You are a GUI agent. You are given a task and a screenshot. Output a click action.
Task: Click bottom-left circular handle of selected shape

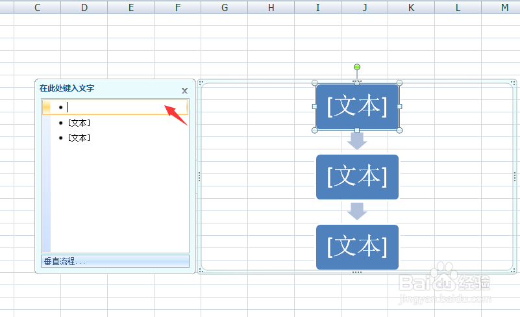coord(315,131)
